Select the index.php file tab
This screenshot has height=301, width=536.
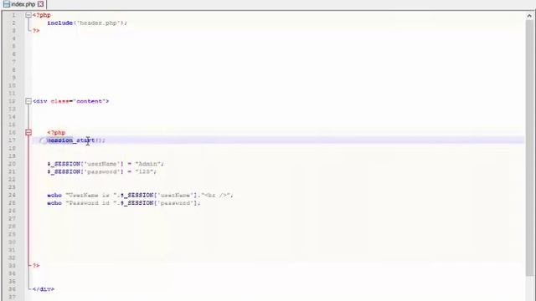pos(23,4)
